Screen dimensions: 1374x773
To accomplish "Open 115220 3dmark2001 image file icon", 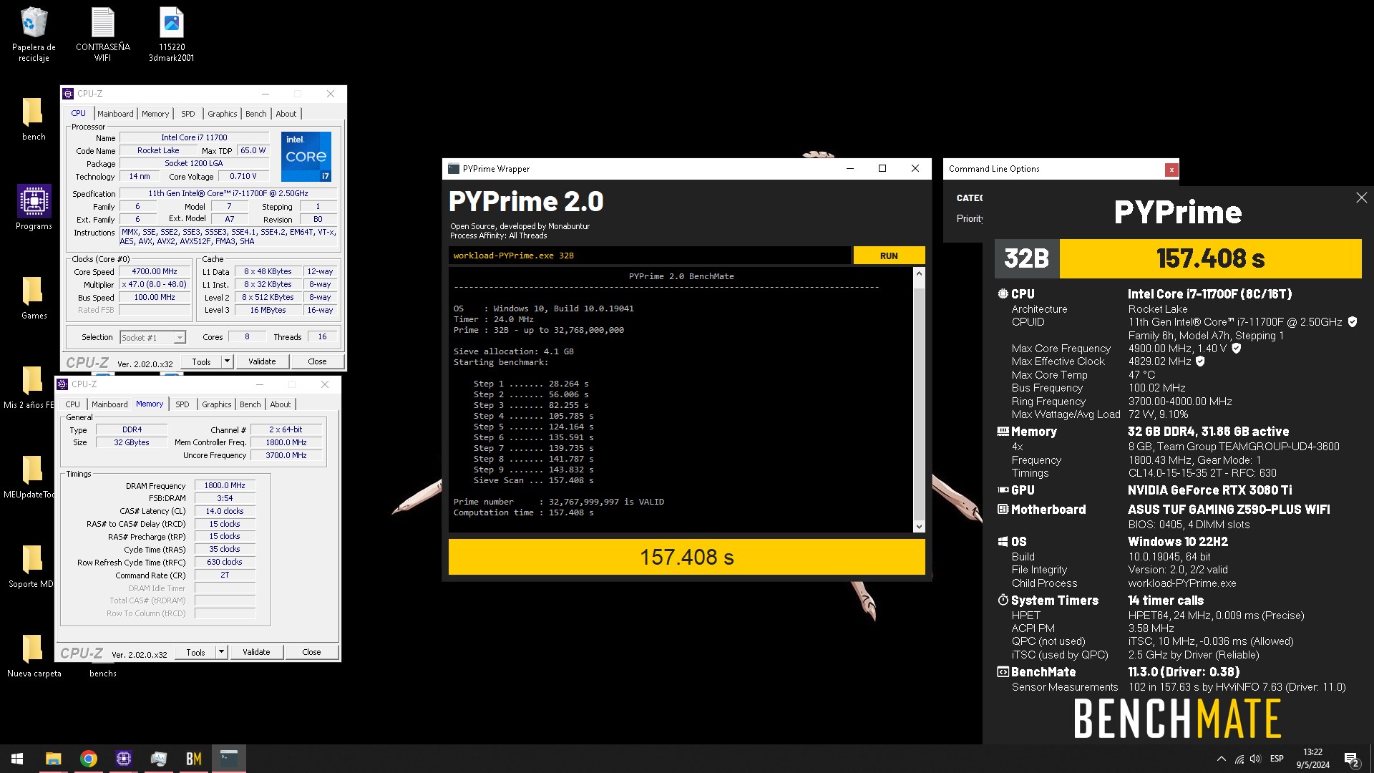I will (171, 34).
